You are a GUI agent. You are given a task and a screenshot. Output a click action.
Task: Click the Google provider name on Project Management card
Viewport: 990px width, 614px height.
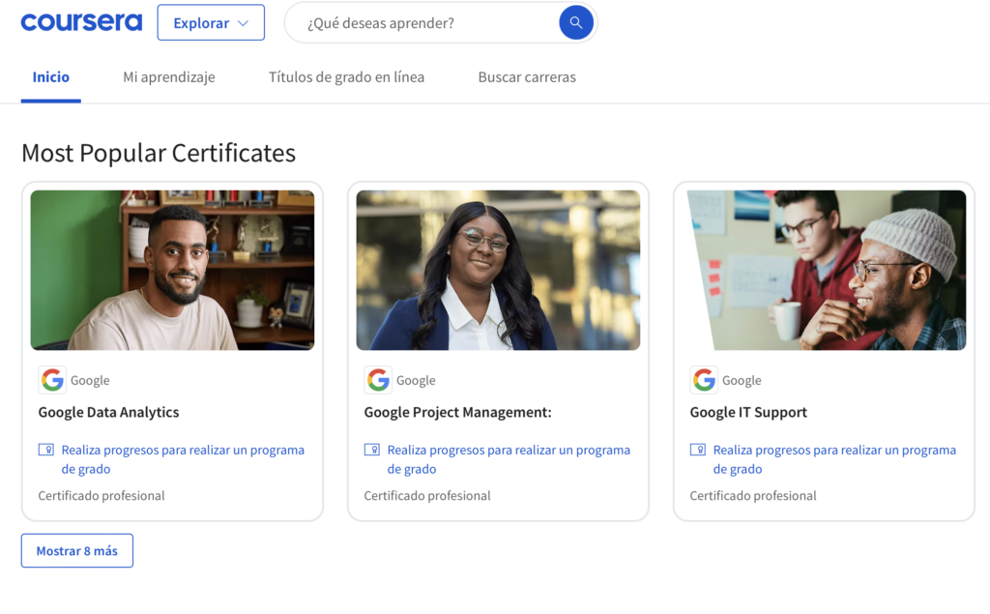point(416,380)
